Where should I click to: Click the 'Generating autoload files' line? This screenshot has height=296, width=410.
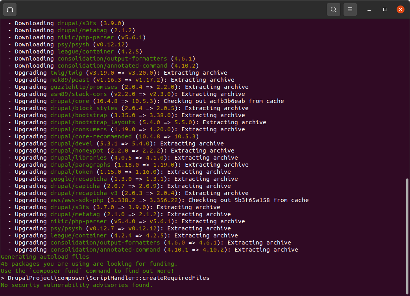click(45, 257)
